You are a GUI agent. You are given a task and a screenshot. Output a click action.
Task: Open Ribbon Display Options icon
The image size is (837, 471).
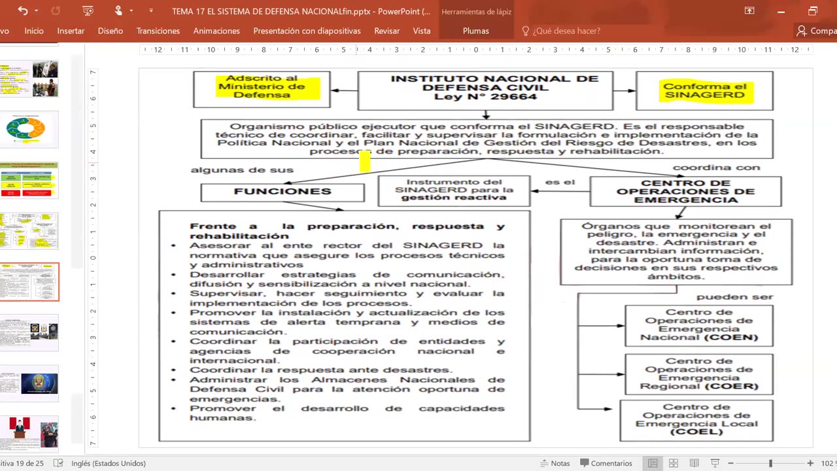[x=749, y=11]
